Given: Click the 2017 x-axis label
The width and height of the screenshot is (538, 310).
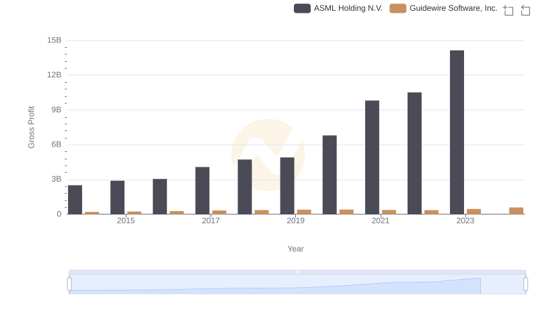Looking at the screenshot, I should pos(210,221).
